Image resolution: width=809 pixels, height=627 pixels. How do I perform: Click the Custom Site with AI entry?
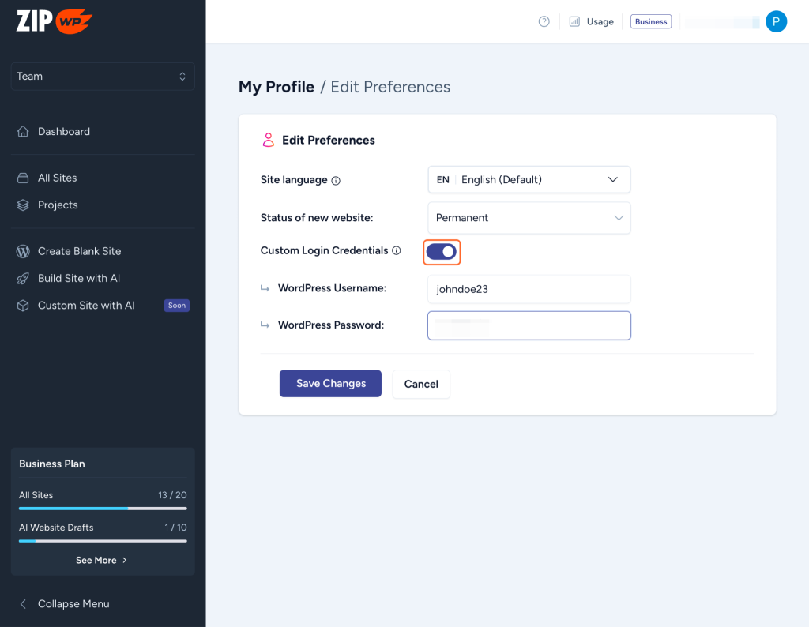[x=86, y=306]
